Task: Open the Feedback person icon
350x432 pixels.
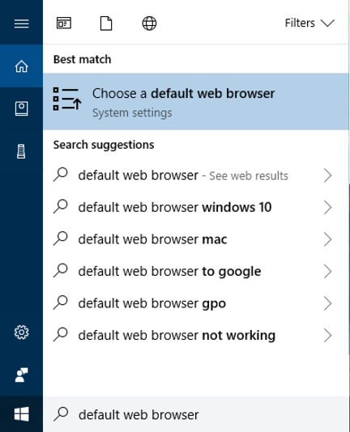Action: point(22,375)
